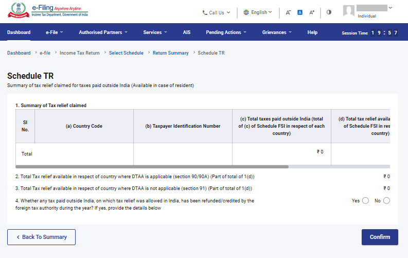Viewport: 408px width, 258px height.
Task: Click the ₹ 0 value in Total row
Action: [320, 152]
